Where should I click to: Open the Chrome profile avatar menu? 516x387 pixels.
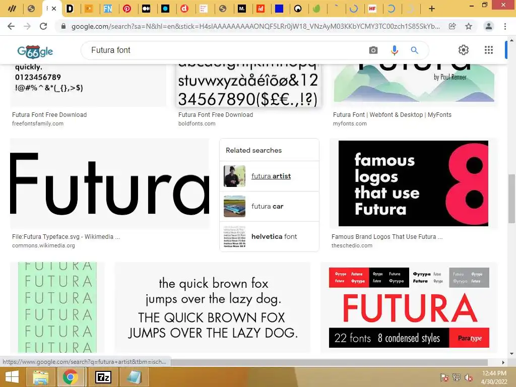489,26
